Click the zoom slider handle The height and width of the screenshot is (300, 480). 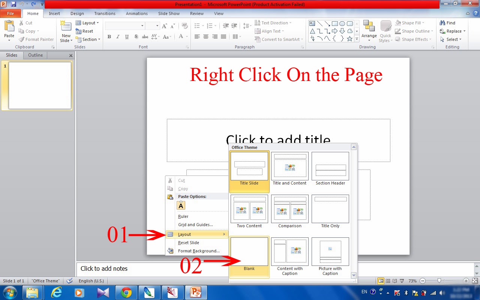pyautogui.click(x=439, y=280)
